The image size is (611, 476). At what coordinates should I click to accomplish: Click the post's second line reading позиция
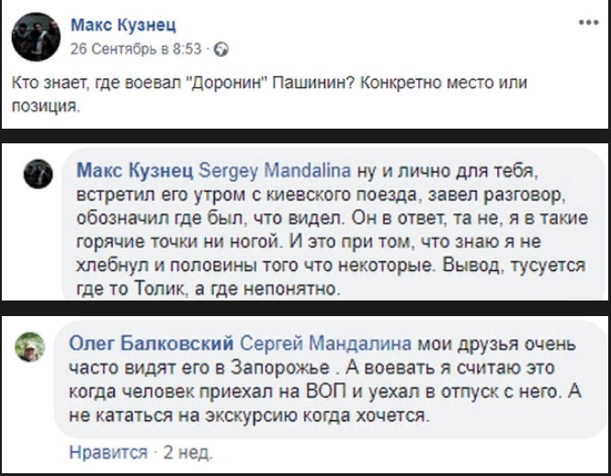click(x=46, y=106)
